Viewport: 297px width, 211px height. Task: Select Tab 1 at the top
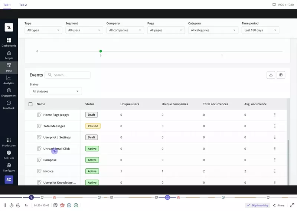(x=7, y=5)
